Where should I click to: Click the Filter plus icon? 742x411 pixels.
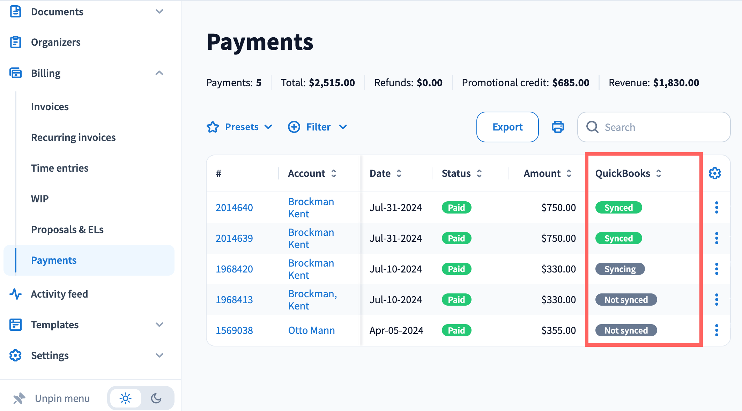click(294, 127)
